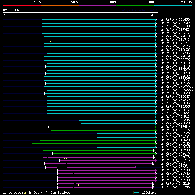Select the UniRef100_Q681W8 label
Image resolution: width=195 pixels, height=195 pixels.
[x=175, y=26]
